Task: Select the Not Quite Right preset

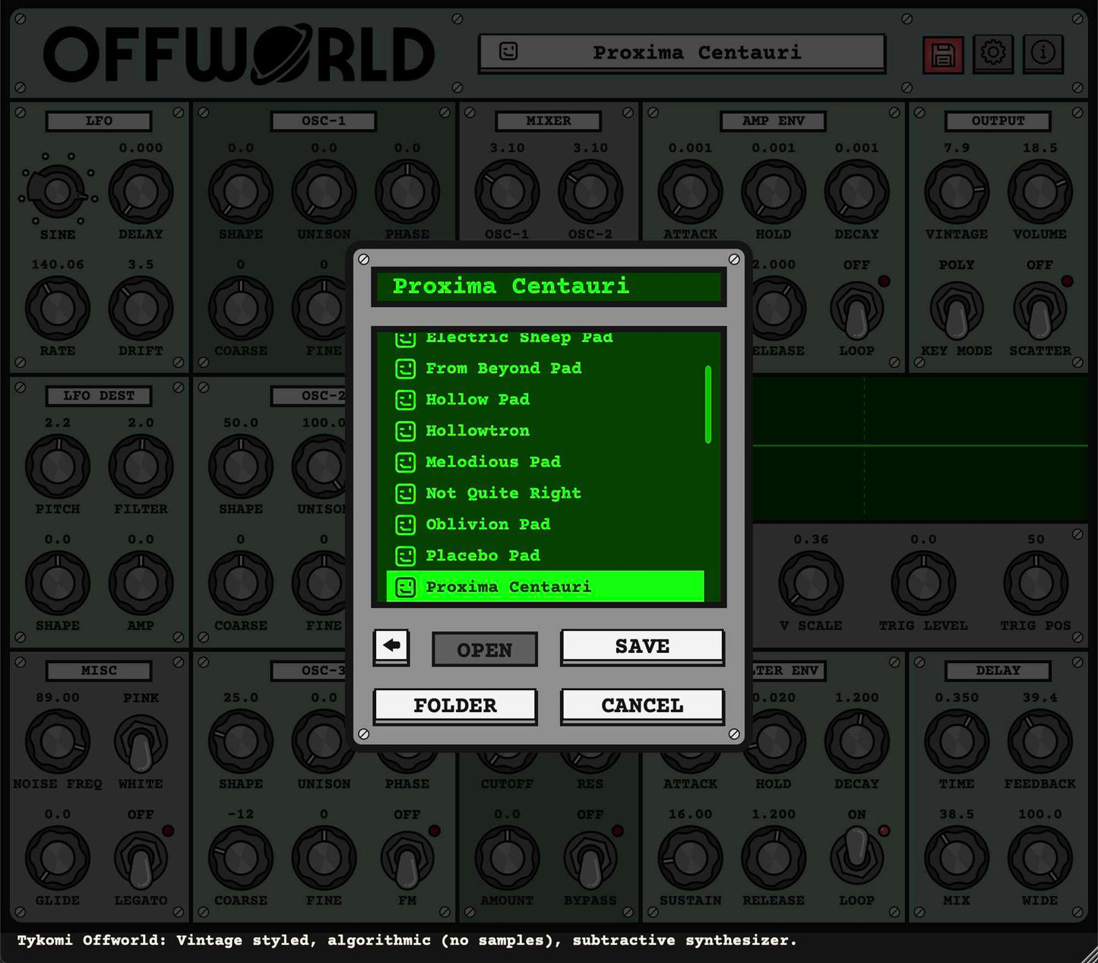Action: 545,493
